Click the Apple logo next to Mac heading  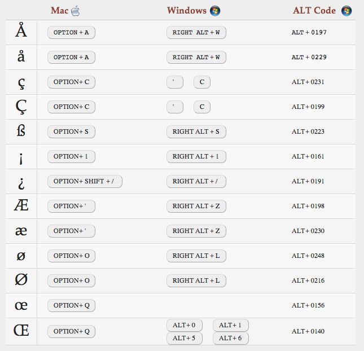point(76,11)
